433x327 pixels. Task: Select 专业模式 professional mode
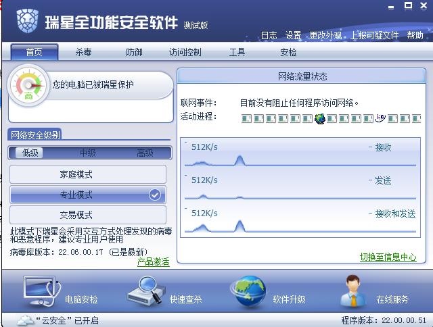point(88,195)
